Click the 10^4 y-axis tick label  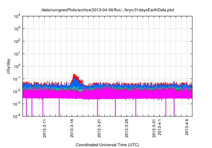[x=17, y=17]
